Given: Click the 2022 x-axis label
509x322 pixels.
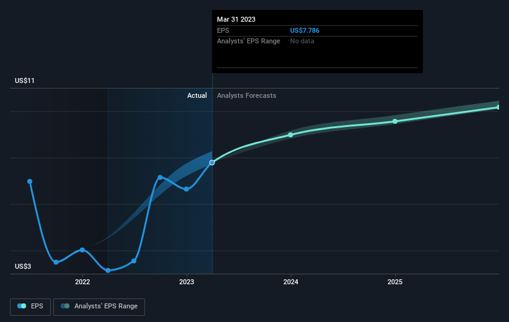Looking at the screenshot, I should 82,282.
